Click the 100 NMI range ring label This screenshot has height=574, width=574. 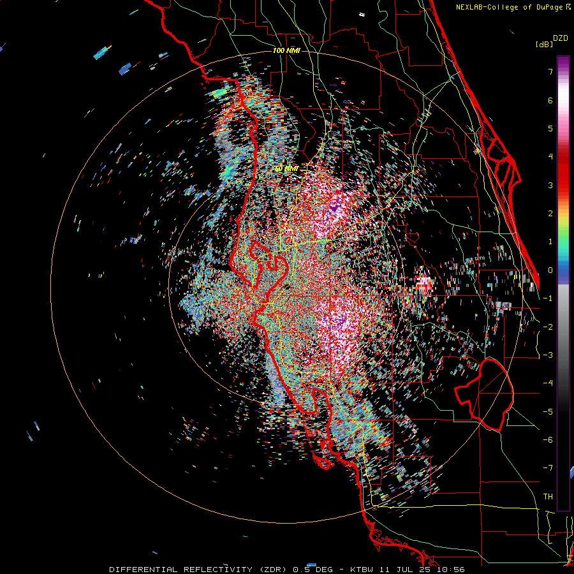pyautogui.click(x=286, y=50)
